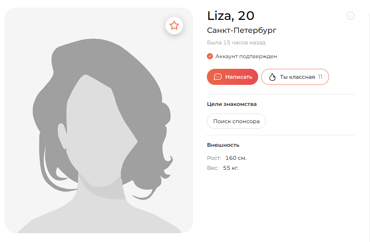
Task: Add Liza to favorites with the star icon
Action: [174, 26]
